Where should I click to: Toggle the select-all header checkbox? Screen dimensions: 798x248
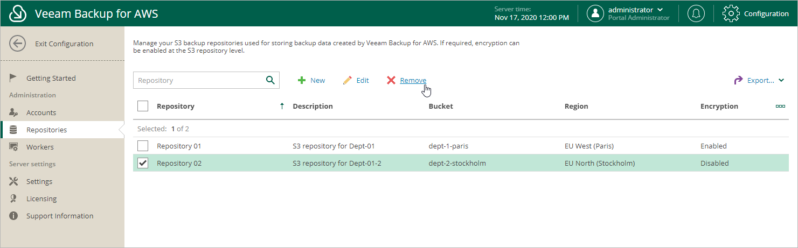coord(143,106)
